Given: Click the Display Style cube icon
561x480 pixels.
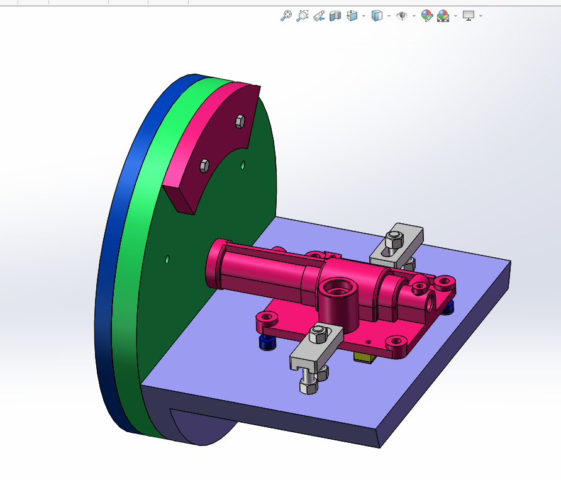Looking at the screenshot, I should click(x=377, y=16).
